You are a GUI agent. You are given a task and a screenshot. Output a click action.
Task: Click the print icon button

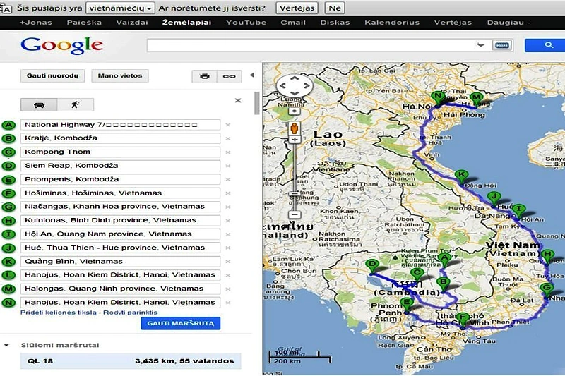pos(205,76)
